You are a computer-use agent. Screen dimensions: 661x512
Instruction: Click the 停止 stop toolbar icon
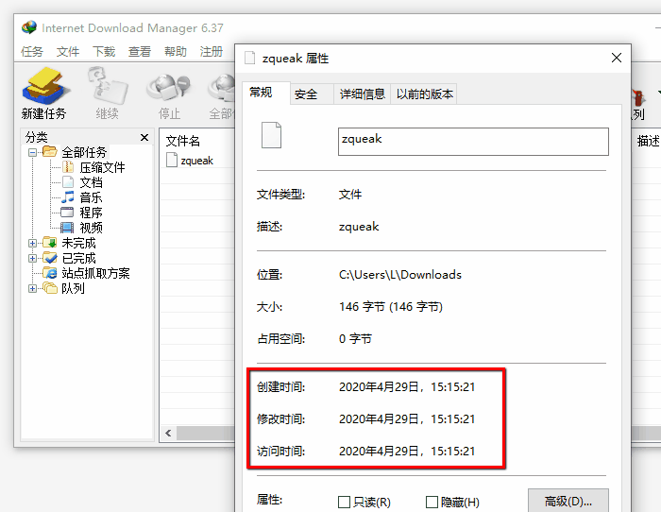point(169,88)
